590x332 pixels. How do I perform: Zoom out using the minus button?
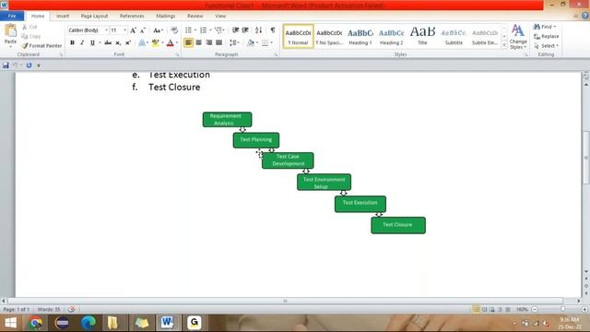(x=535, y=310)
